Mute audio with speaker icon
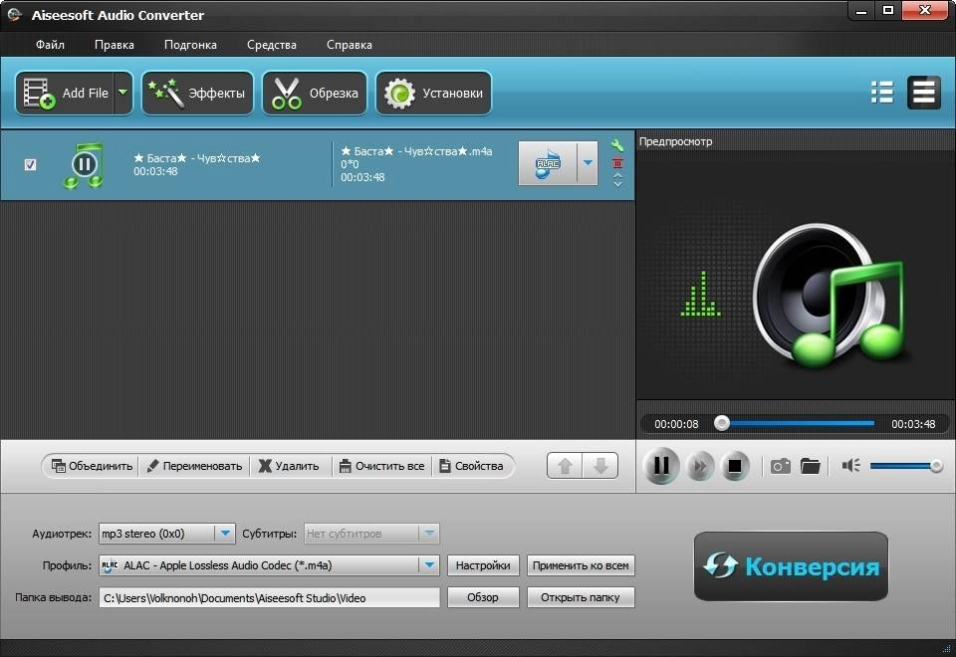Viewport: 956px width, 657px height. point(851,466)
